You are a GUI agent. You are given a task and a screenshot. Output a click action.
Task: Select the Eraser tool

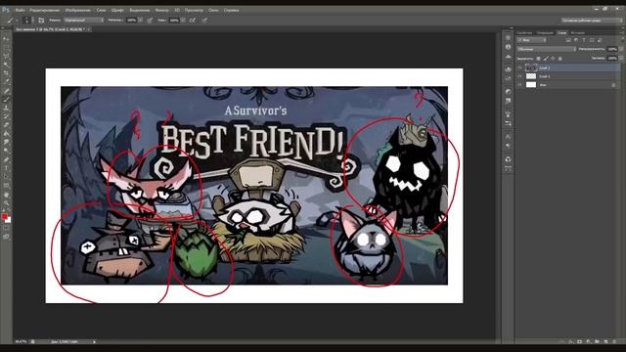[6, 125]
